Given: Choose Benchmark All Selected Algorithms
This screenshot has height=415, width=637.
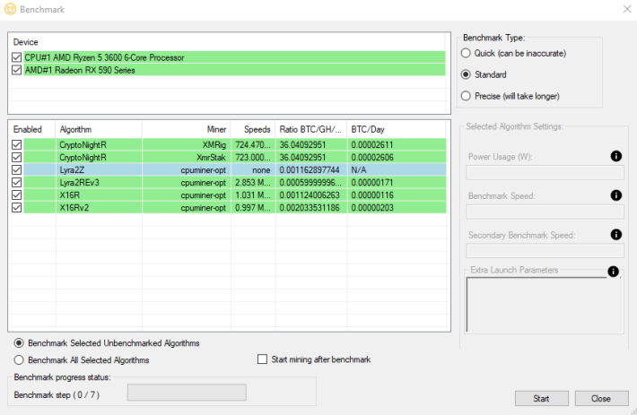Looking at the screenshot, I should (x=19, y=359).
